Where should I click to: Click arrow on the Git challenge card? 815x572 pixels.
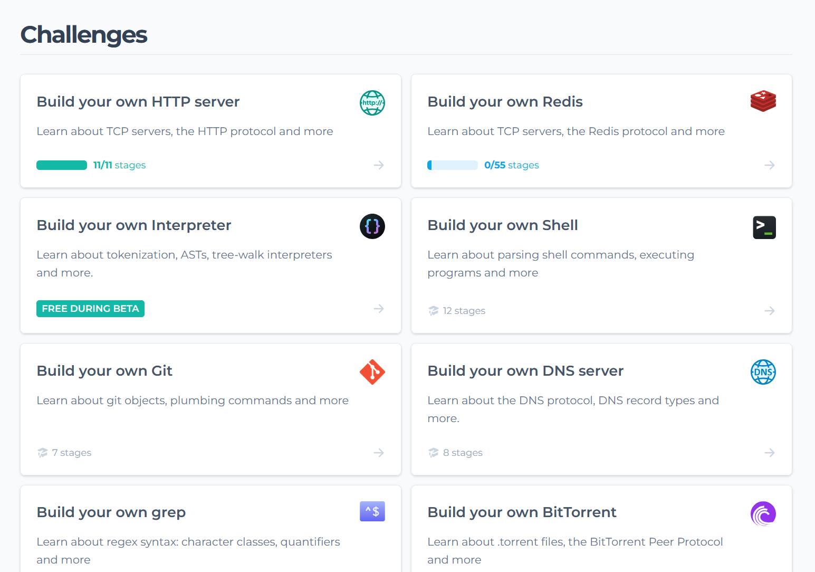[379, 453]
